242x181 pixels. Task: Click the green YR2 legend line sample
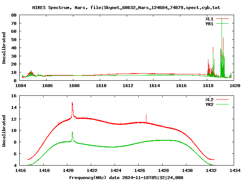222,104
